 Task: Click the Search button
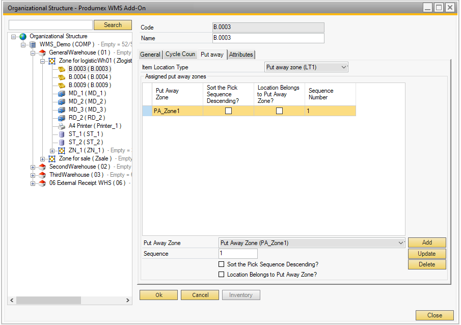[x=113, y=25]
